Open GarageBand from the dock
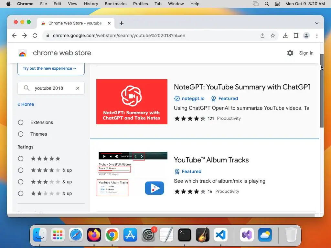The width and height of the screenshot is (331, 248). click(x=203, y=235)
